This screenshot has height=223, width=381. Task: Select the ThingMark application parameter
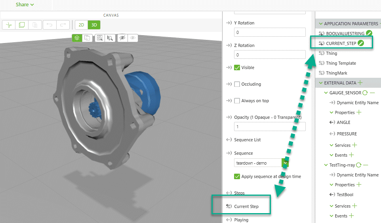(x=336, y=73)
